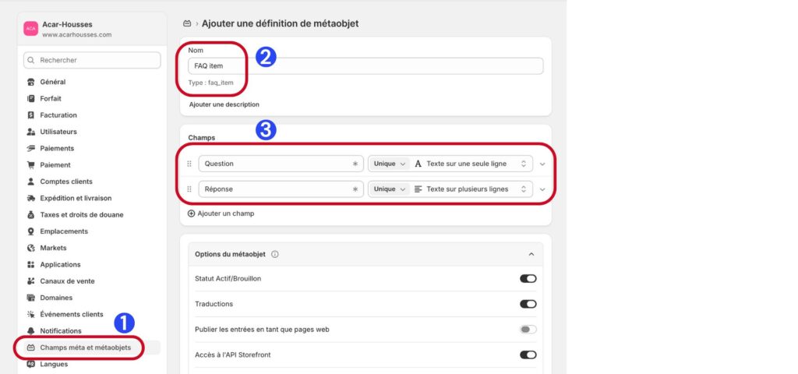Screen dimensions: 798x374
Task: Toggle the Traductions switch
Action: 528,305
